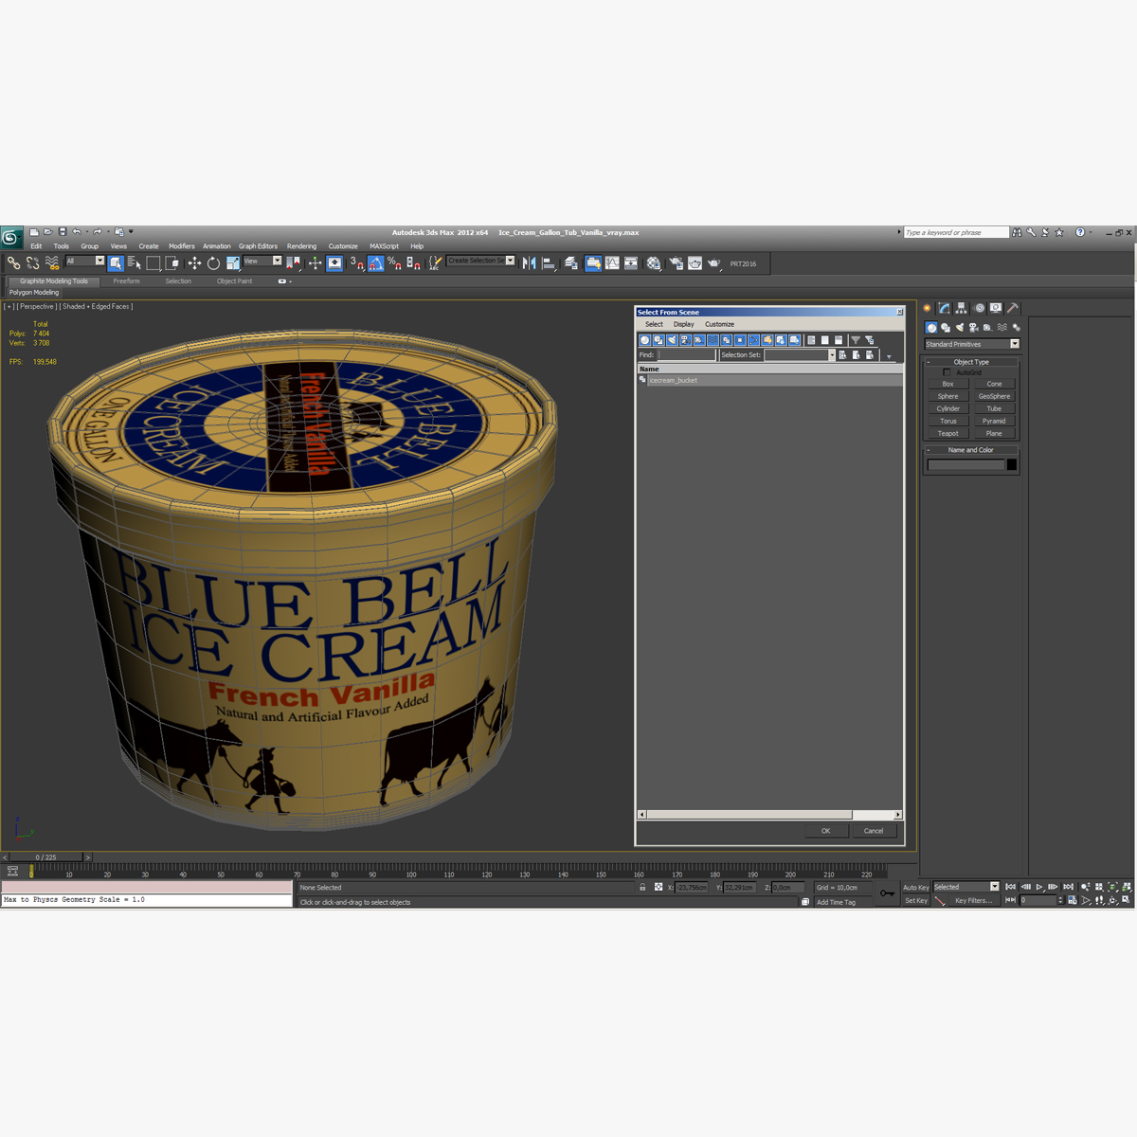The width and height of the screenshot is (1137, 1137).
Task: Choose Rectangular Selection Region tool
Action: 153,263
